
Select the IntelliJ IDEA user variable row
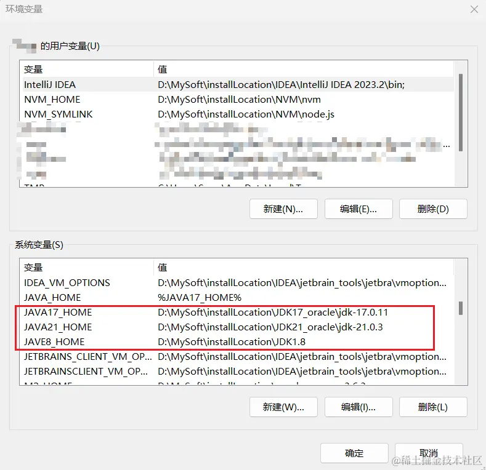[x=238, y=84]
